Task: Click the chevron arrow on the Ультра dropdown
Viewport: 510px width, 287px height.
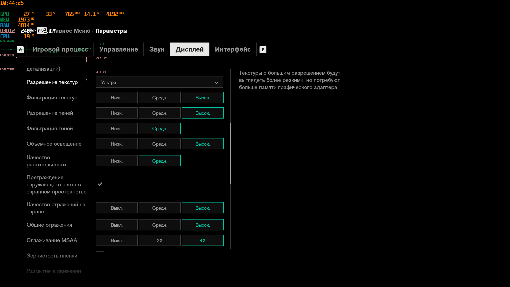Action: tap(216, 82)
